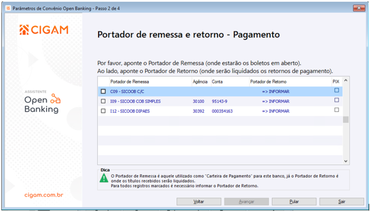
Task: Click the CIGAM house logo icon
Action: (x=24, y=30)
